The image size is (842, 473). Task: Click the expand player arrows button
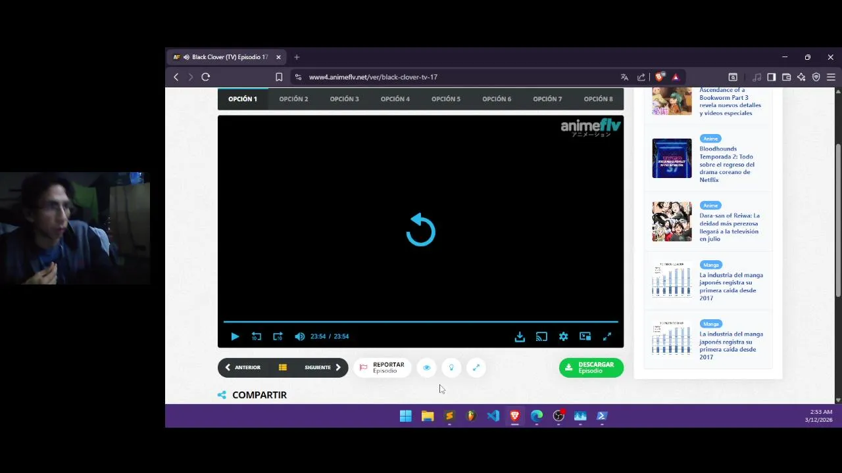point(476,367)
